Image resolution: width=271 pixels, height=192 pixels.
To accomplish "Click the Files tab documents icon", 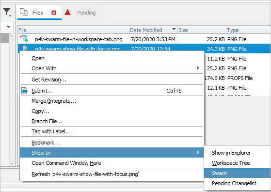I will (23, 12).
